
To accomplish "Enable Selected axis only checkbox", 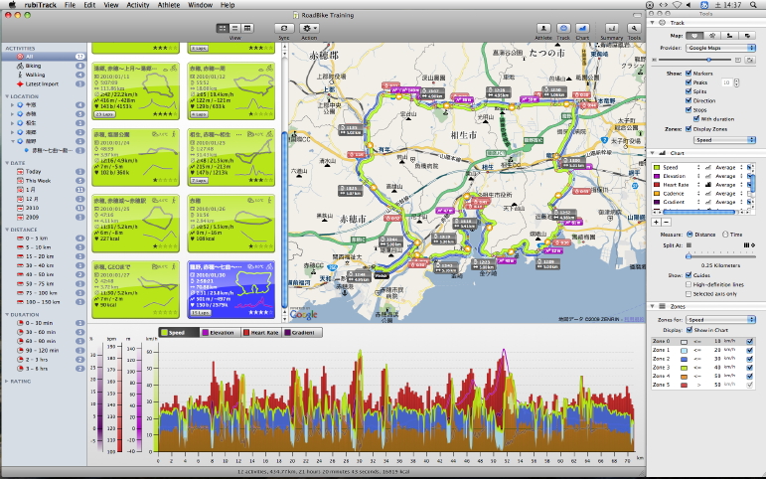I will coord(689,294).
